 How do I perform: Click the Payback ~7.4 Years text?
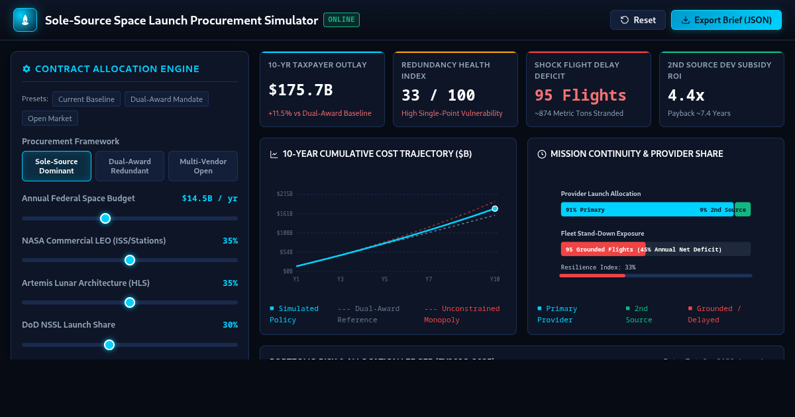(699, 113)
